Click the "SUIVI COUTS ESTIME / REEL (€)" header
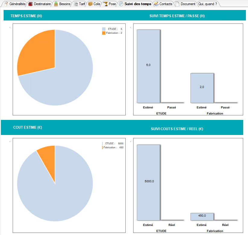 pyautogui.click(x=177, y=129)
